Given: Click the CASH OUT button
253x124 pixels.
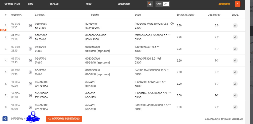Looking at the screenshot, I should click(163, 4).
